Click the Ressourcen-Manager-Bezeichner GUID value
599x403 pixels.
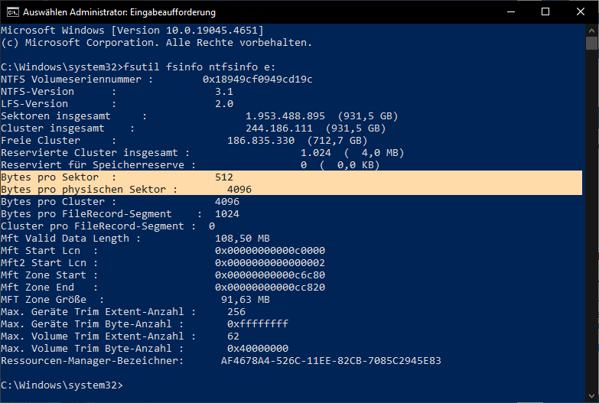click(x=331, y=360)
